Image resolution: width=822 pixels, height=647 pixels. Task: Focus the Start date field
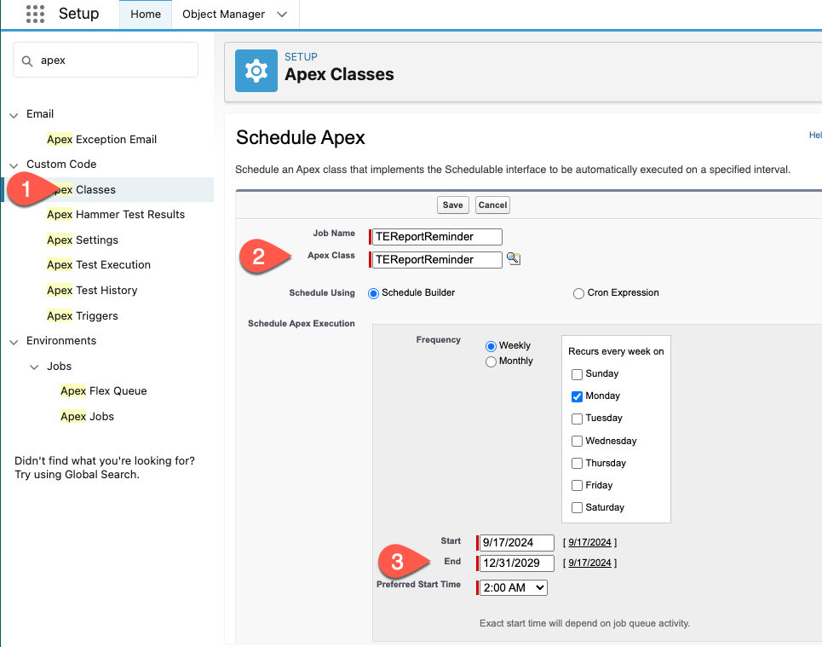(x=517, y=543)
